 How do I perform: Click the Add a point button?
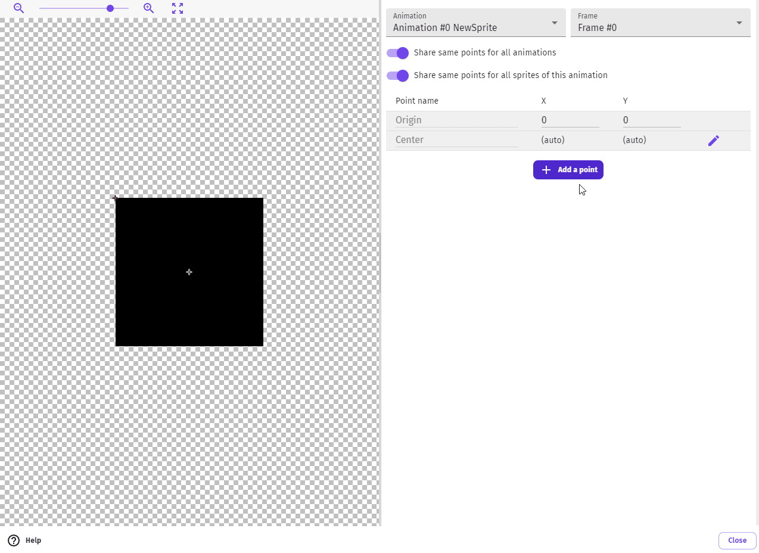point(568,170)
